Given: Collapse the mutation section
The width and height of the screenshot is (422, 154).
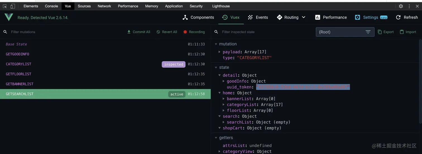Looking at the screenshot, I should click(x=216, y=44).
